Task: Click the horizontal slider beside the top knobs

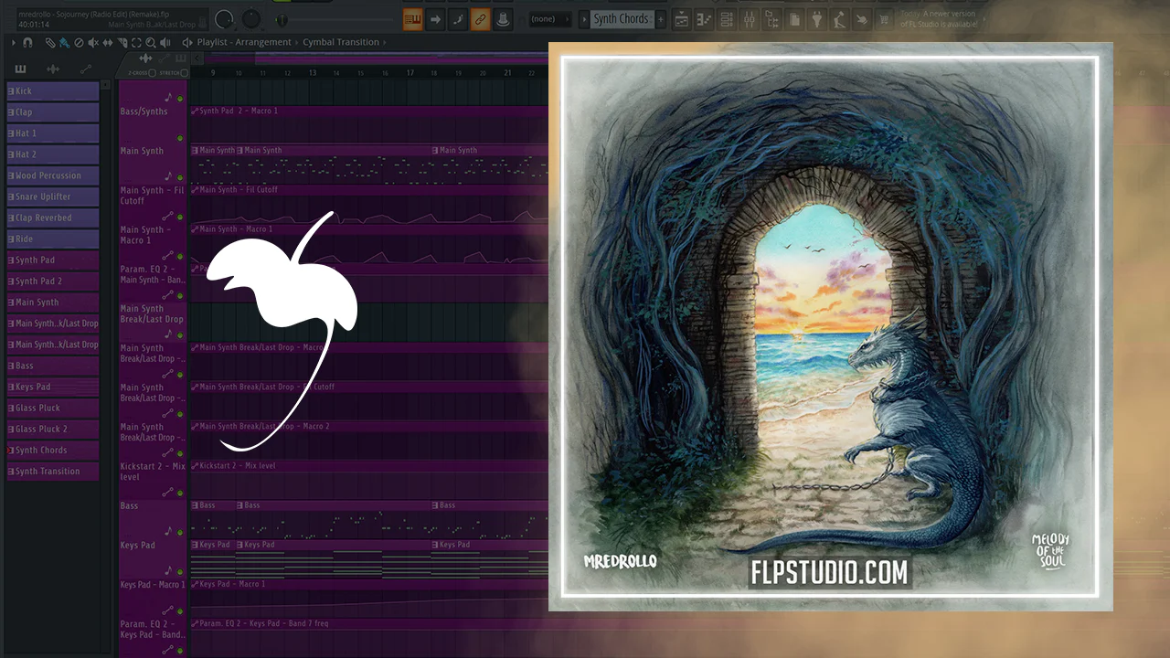Action: pyautogui.click(x=334, y=19)
